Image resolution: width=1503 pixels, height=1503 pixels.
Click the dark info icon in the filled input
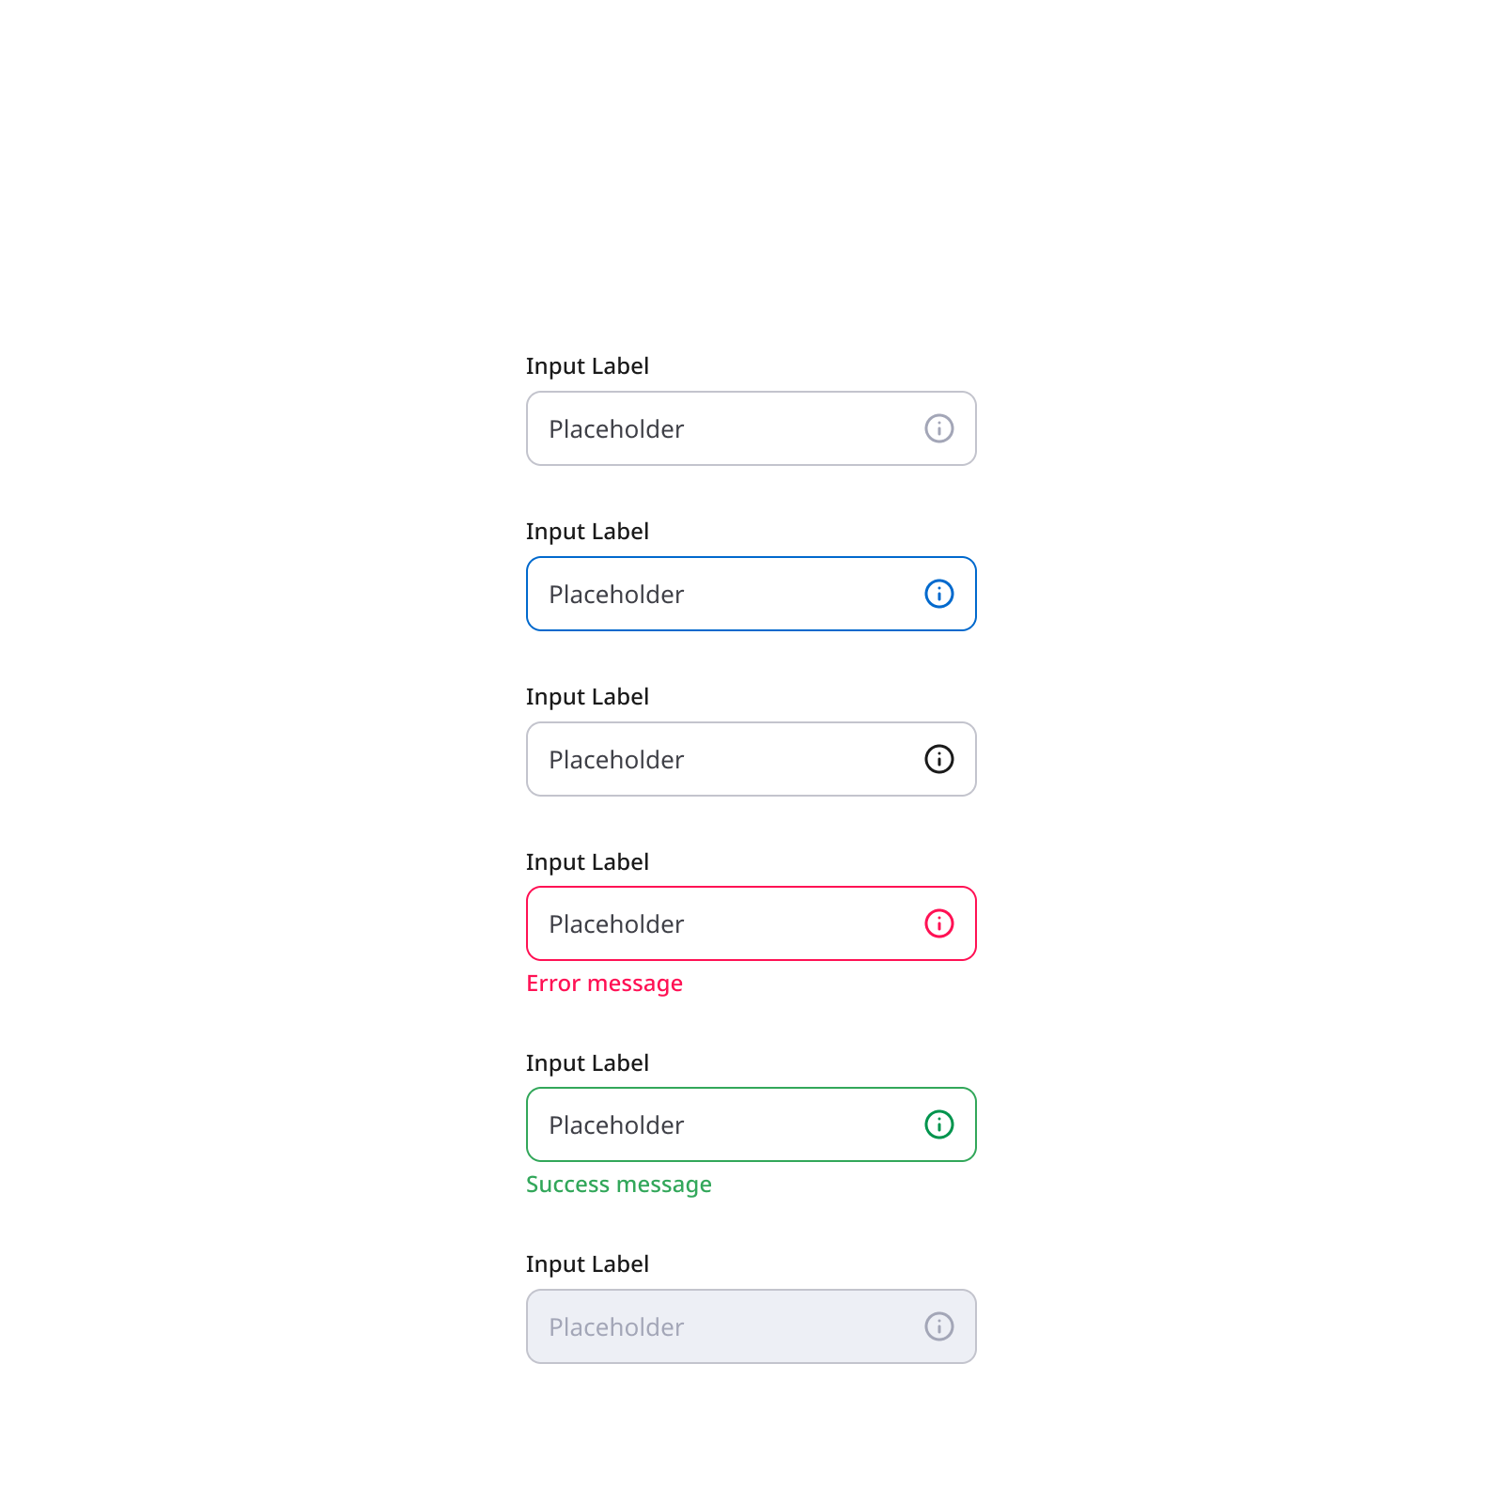tap(937, 759)
